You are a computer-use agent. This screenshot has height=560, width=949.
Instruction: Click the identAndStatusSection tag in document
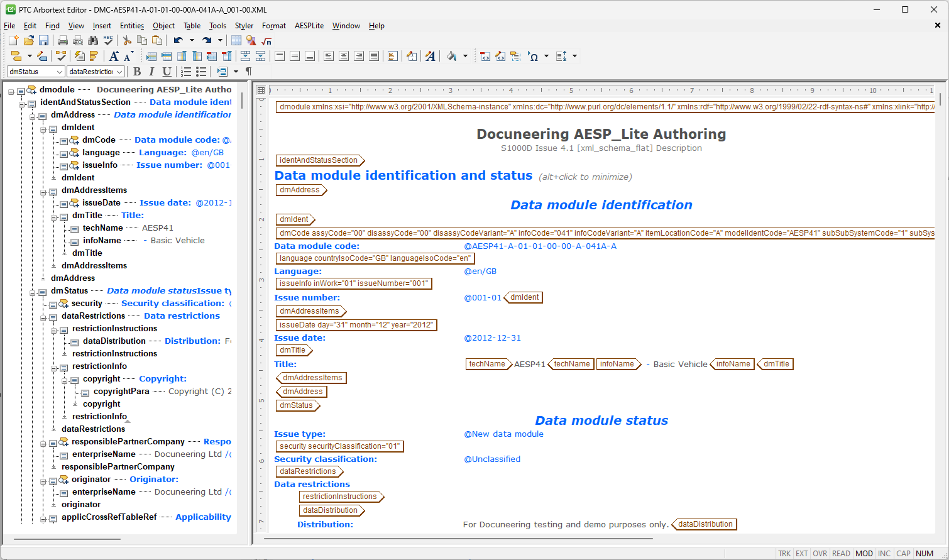[320, 160]
